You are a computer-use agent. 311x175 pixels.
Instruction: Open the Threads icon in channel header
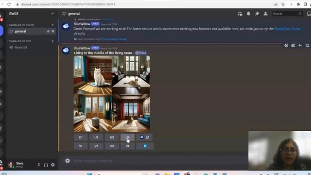click(x=240, y=14)
